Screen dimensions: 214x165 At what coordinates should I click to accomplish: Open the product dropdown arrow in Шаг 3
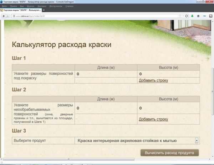(196, 140)
